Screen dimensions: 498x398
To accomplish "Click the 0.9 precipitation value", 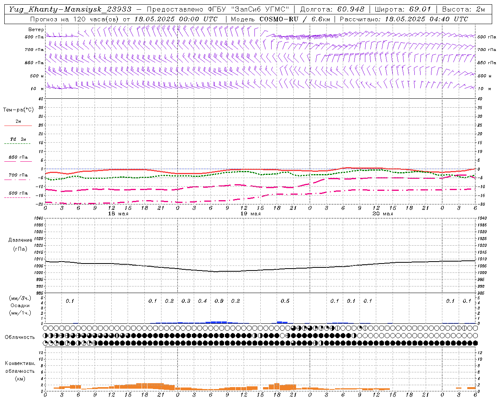I will [219, 301].
